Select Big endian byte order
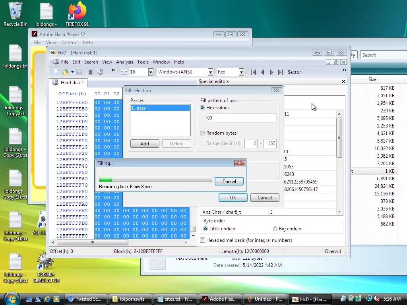Image resolution: width=407 pixels, height=305 pixels. [275, 229]
